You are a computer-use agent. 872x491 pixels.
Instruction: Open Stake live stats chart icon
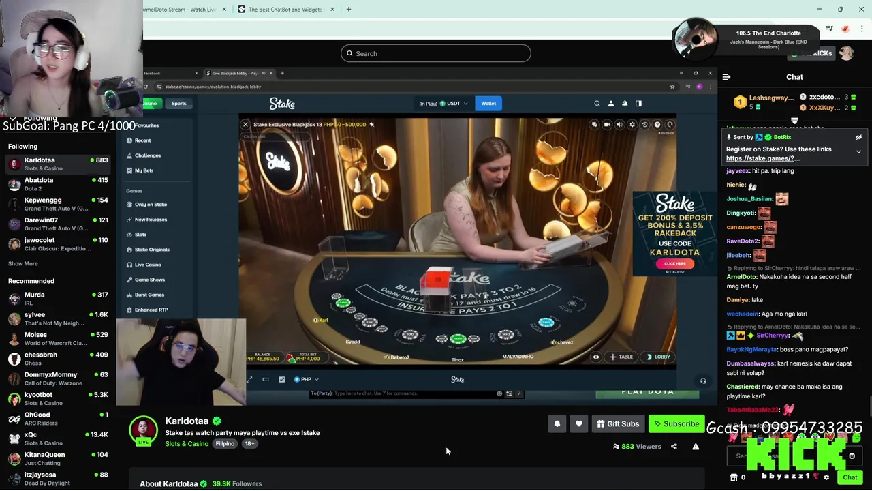pos(282,380)
